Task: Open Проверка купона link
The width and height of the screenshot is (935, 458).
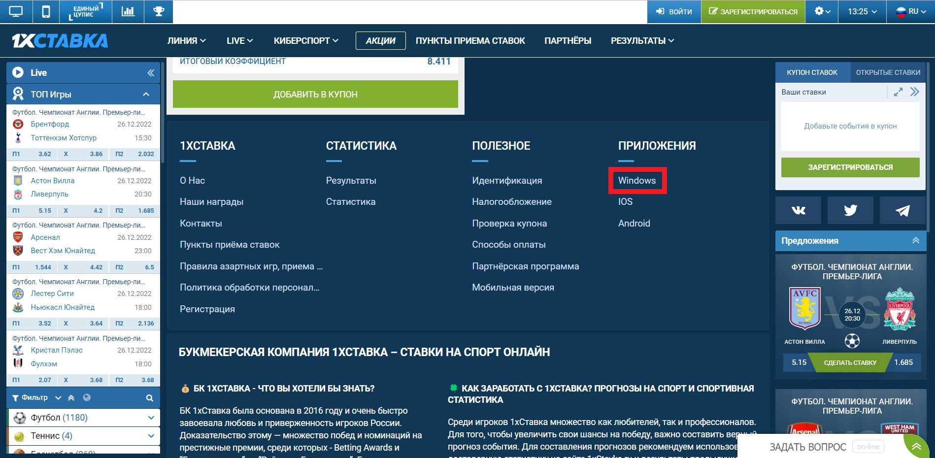Action: click(509, 224)
